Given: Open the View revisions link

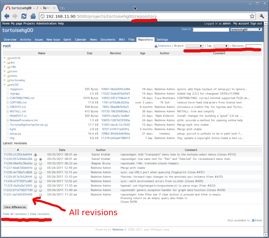Looking at the screenshot, I should click(40, 214).
